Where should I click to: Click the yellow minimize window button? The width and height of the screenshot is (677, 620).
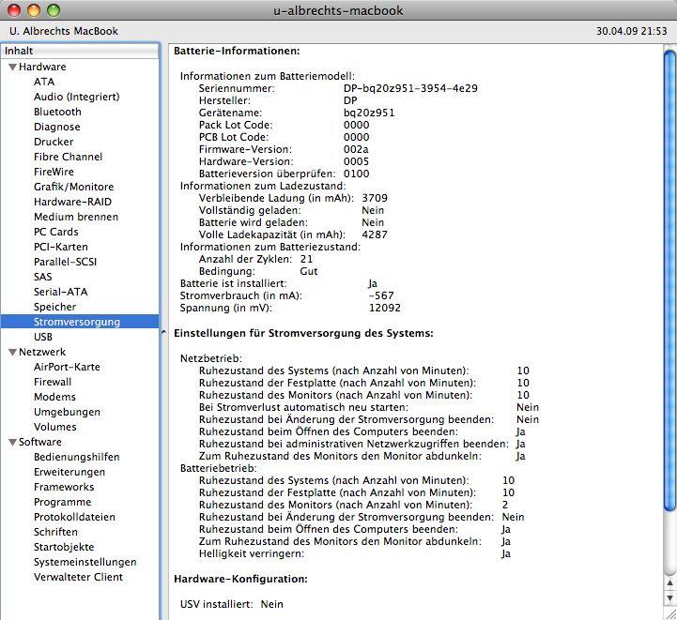click(34, 10)
